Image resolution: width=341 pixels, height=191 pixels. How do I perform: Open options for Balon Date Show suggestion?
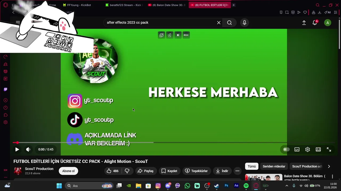click(332, 177)
